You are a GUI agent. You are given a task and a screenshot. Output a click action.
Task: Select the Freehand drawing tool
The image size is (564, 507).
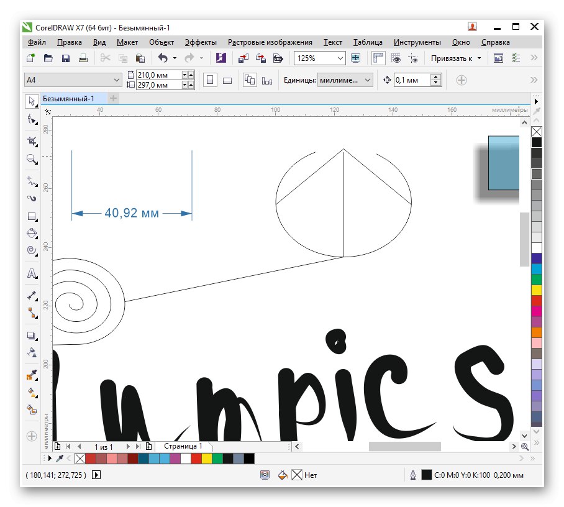32,181
